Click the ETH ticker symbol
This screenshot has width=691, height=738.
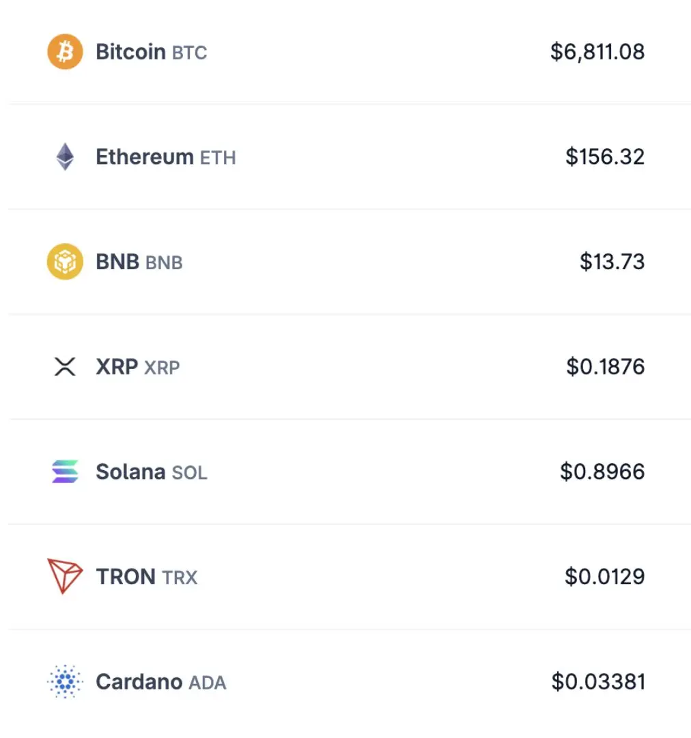[x=218, y=158]
